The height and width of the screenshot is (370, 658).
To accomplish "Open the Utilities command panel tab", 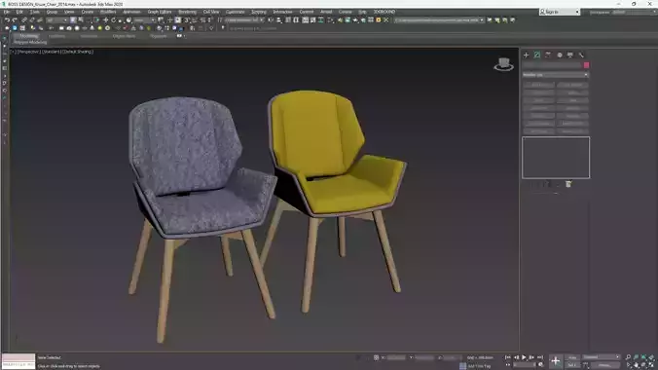I will 581,55.
